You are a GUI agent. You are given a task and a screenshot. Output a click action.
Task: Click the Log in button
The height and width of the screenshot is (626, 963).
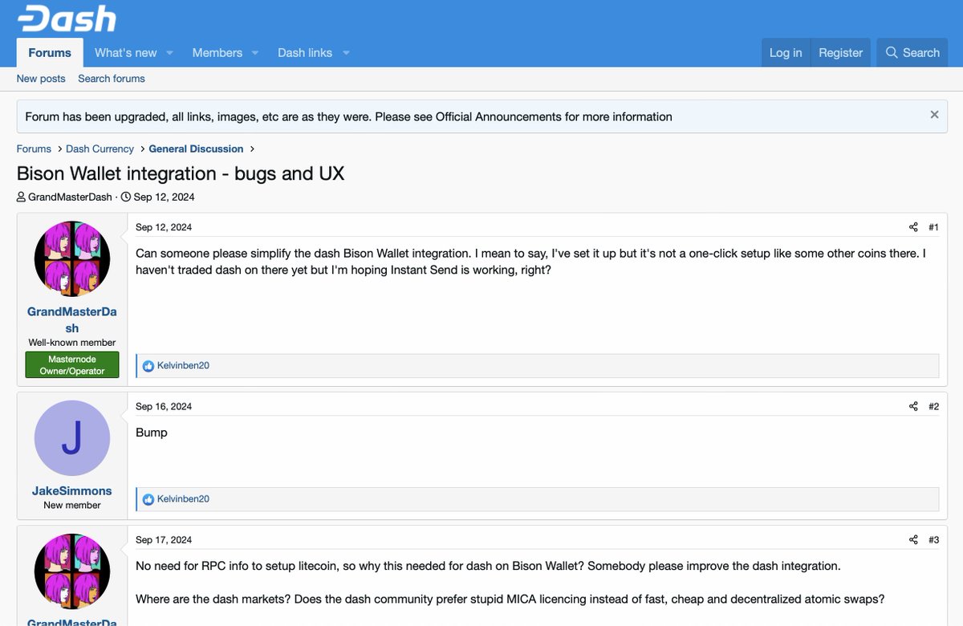click(785, 52)
